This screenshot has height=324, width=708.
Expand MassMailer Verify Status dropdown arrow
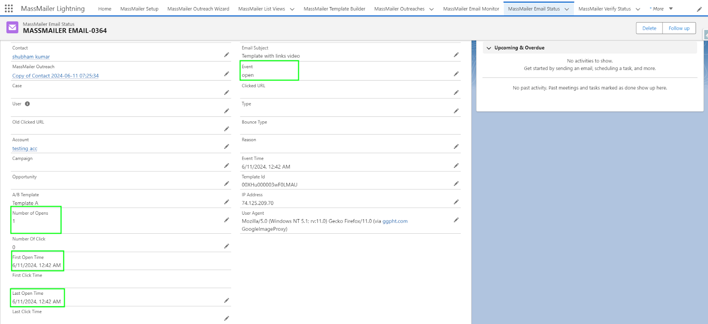638,9
